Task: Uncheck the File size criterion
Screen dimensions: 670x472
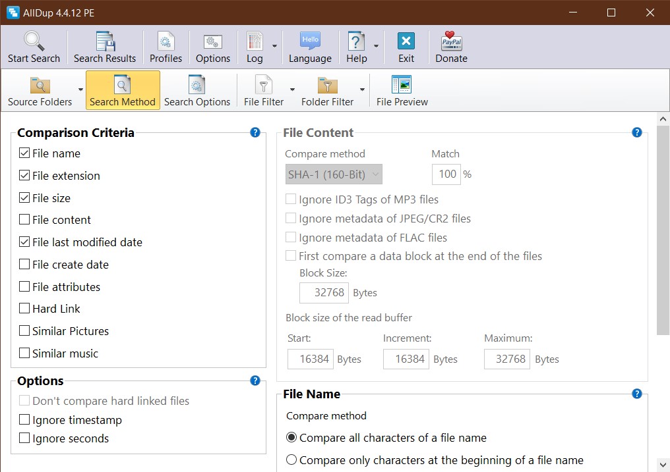Action: tap(24, 197)
